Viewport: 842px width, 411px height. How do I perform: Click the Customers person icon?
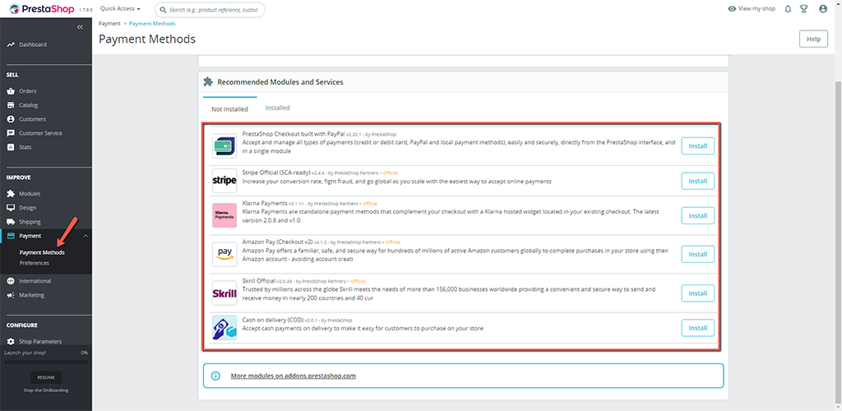point(11,119)
